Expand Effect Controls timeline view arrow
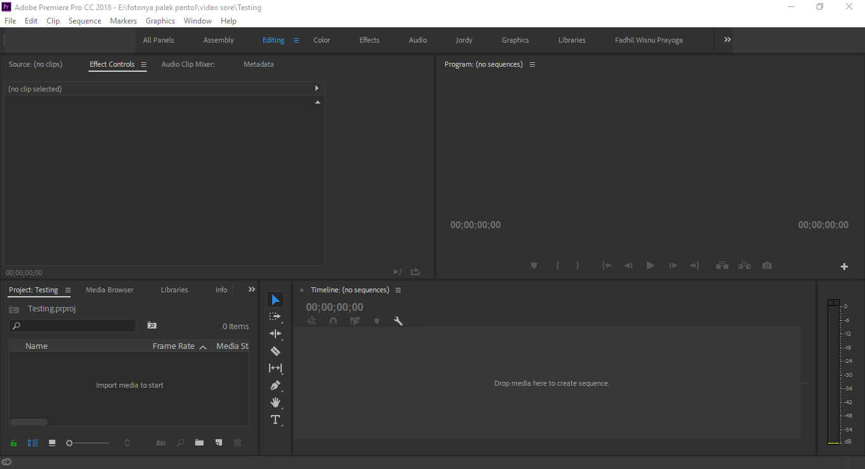 pos(317,88)
